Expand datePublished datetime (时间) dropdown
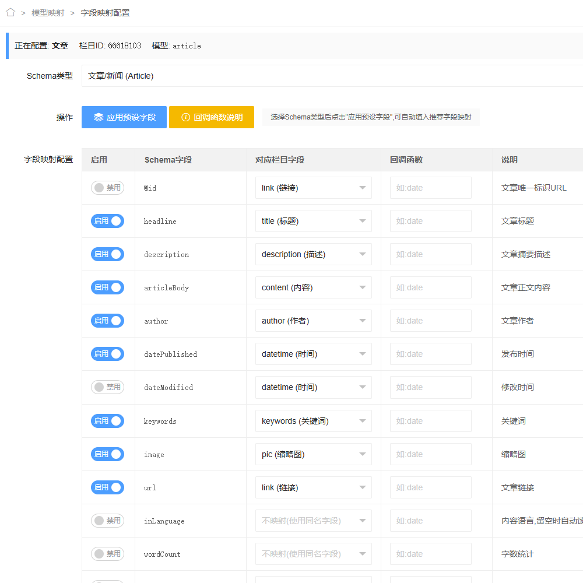Screen dimensions: 583x583 [314, 354]
